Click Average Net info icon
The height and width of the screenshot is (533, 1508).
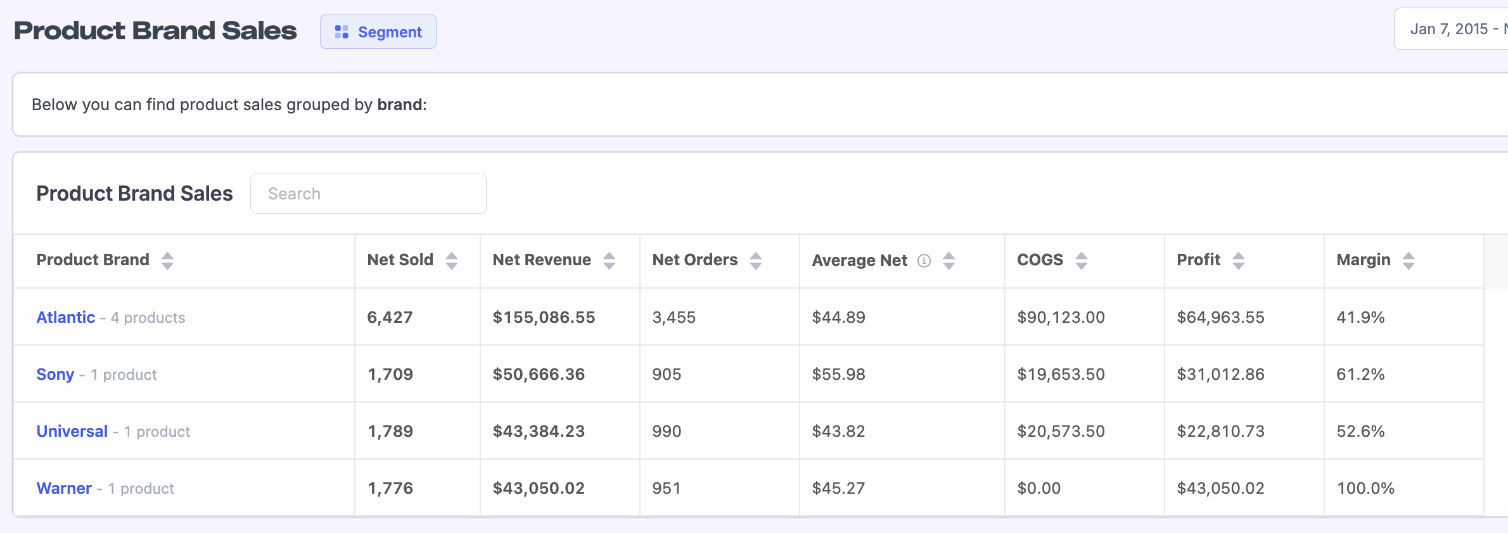pyautogui.click(x=924, y=261)
